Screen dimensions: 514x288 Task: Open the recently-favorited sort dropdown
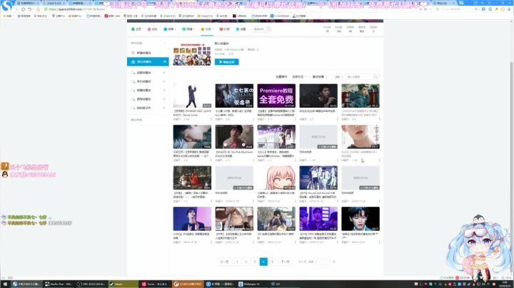coord(320,76)
